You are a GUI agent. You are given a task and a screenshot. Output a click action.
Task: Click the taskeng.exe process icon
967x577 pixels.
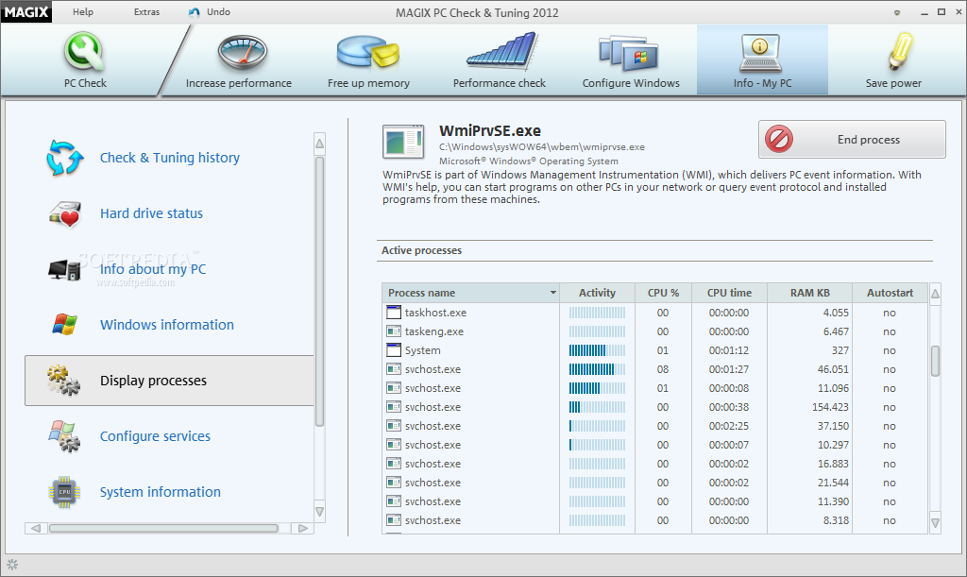coord(394,331)
